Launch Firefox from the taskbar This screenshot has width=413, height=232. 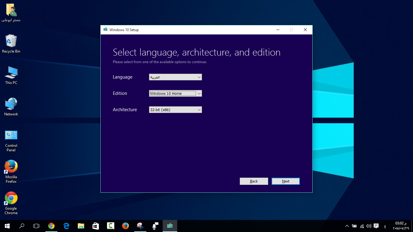pos(125,226)
